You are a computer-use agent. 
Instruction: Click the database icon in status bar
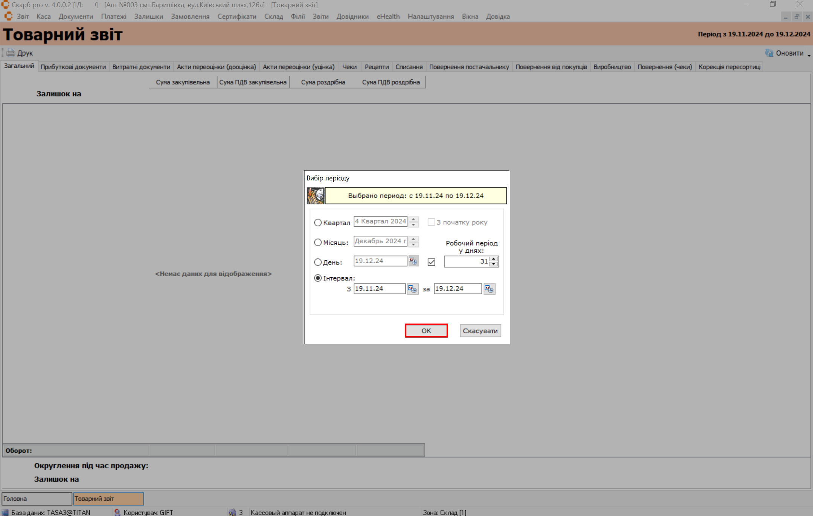(x=5, y=512)
